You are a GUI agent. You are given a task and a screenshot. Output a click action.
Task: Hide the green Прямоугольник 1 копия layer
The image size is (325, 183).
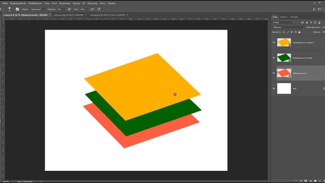pyautogui.click(x=274, y=58)
